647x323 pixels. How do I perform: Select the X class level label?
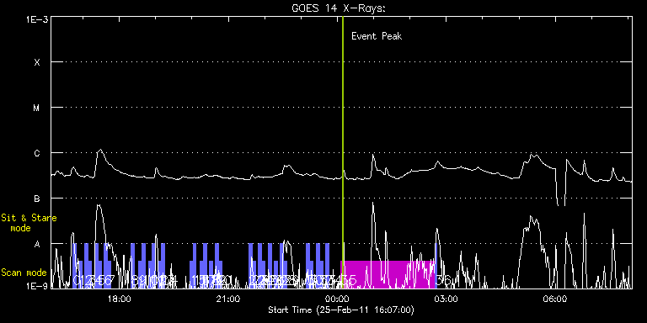tap(37, 62)
